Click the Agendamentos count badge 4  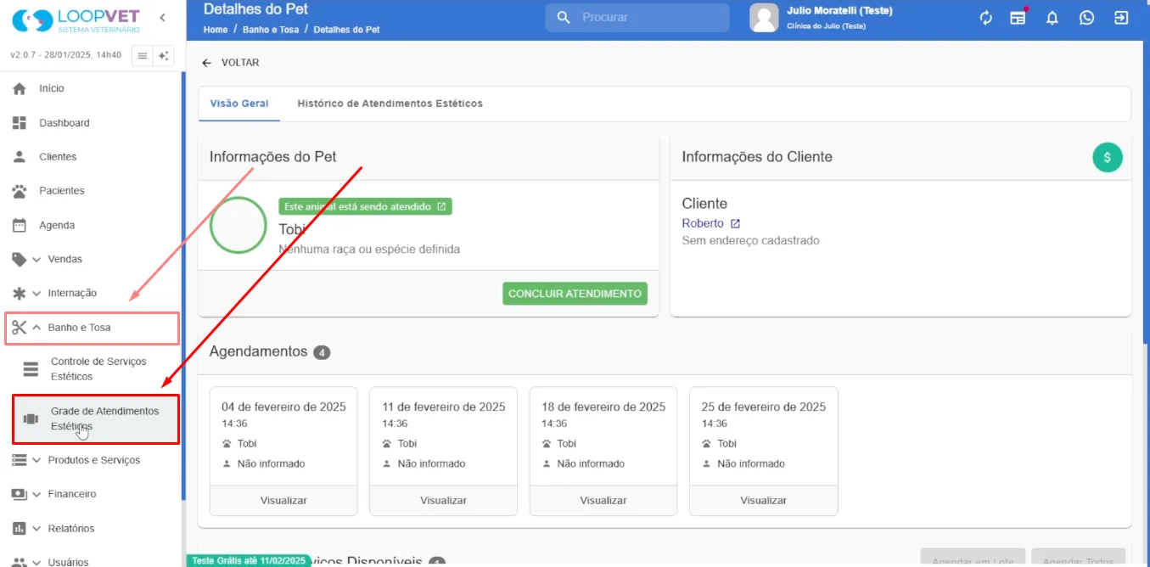[x=322, y=352]
